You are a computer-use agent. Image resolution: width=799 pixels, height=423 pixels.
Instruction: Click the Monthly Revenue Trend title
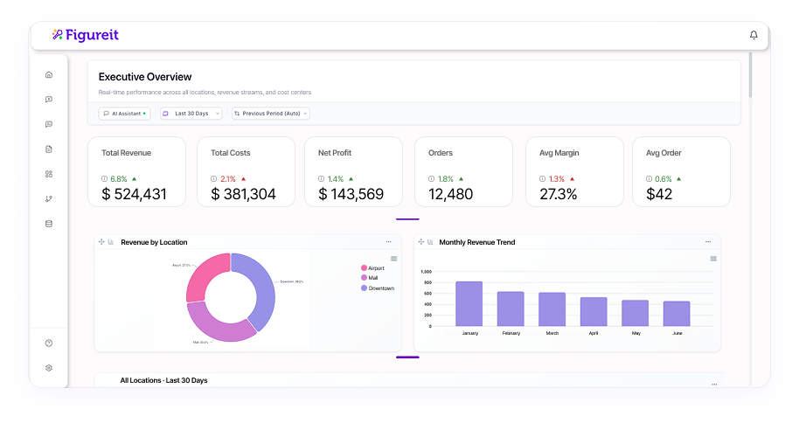(x=477, y=242)
